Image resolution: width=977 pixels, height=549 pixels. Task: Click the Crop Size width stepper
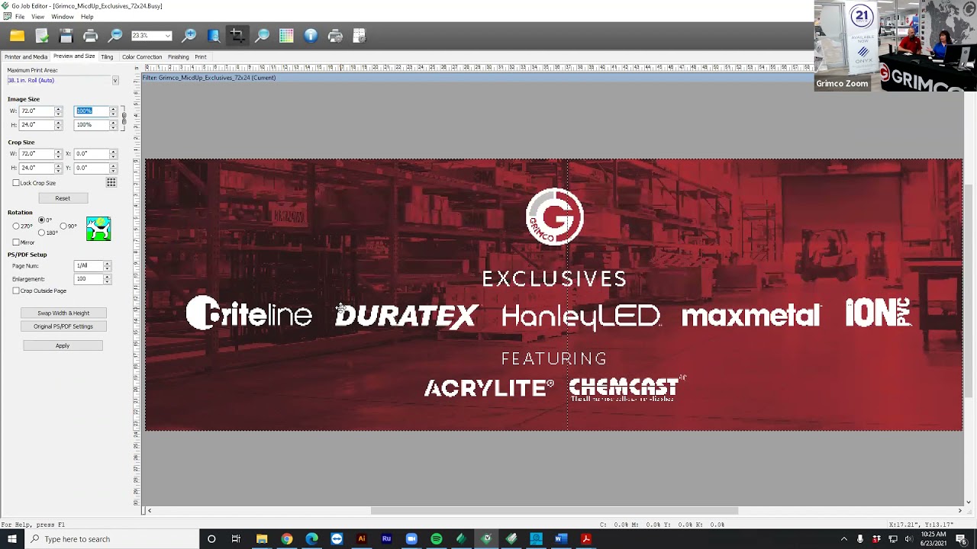(x=58, y=154)
